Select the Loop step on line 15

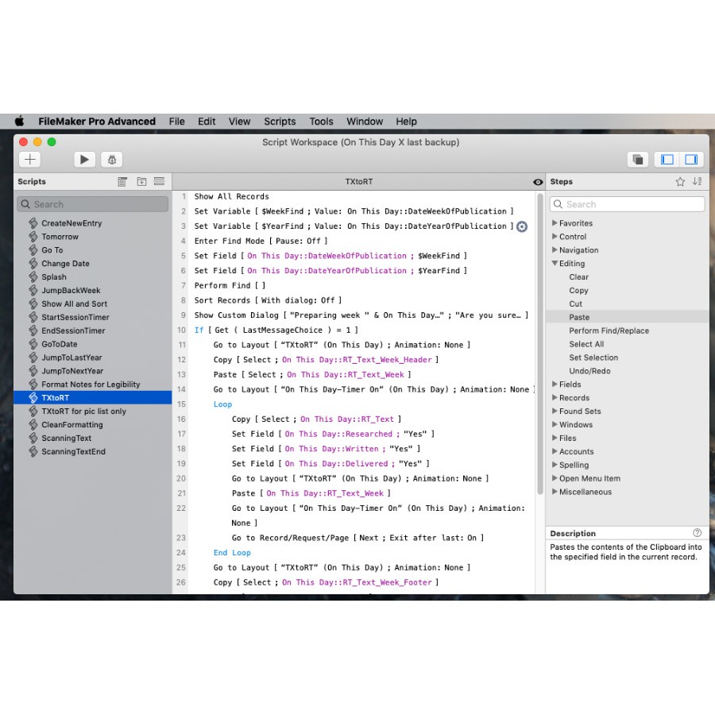222,404
